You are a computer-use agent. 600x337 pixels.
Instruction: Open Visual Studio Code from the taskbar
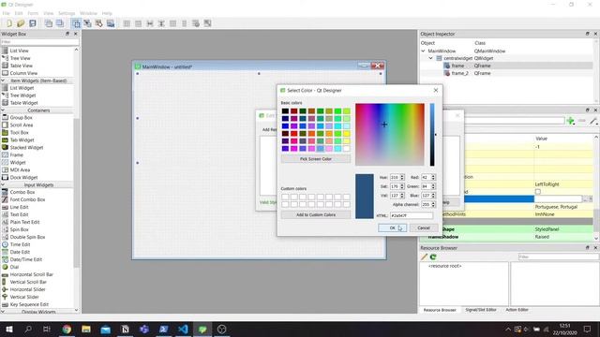tap(183, 329)
